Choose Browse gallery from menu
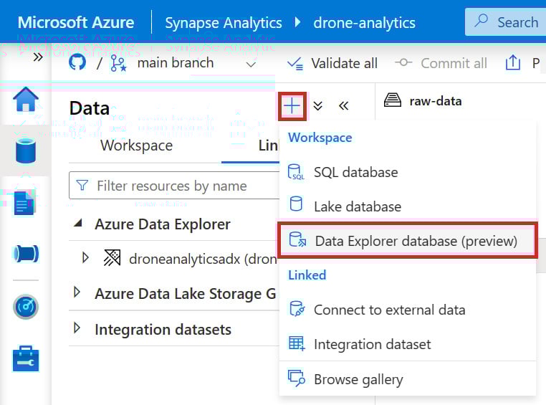This screenshot has width=546, height=405. pos(408,379)
